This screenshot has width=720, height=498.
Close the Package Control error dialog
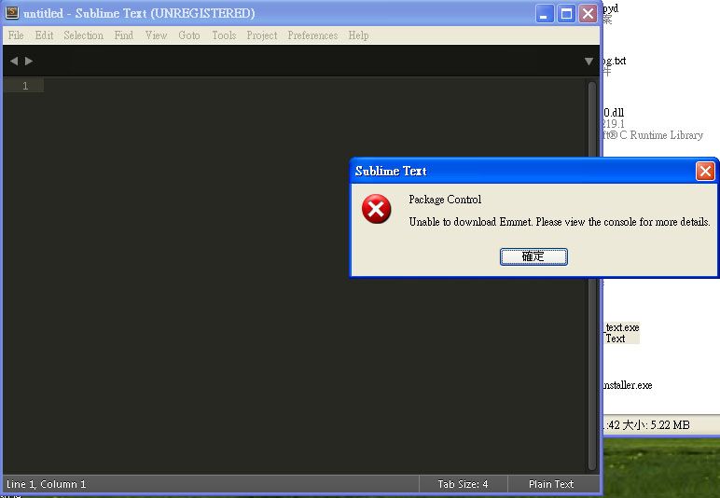[705, 171]
